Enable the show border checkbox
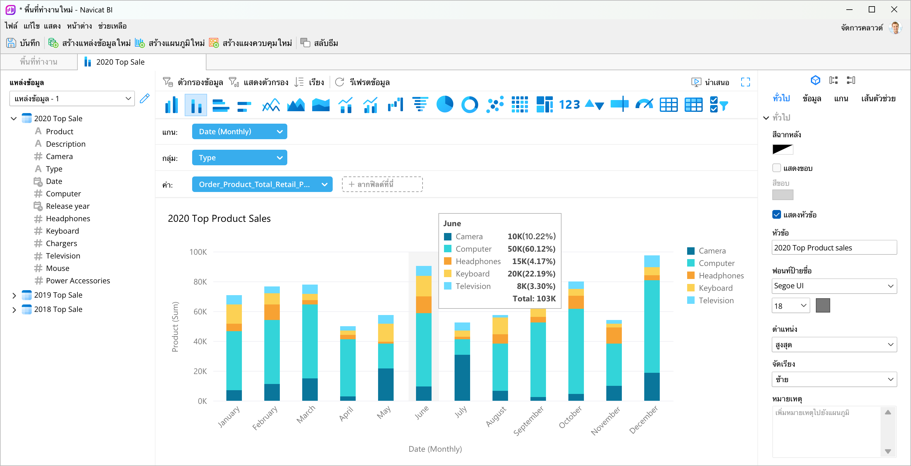 (x=776, y=168)
